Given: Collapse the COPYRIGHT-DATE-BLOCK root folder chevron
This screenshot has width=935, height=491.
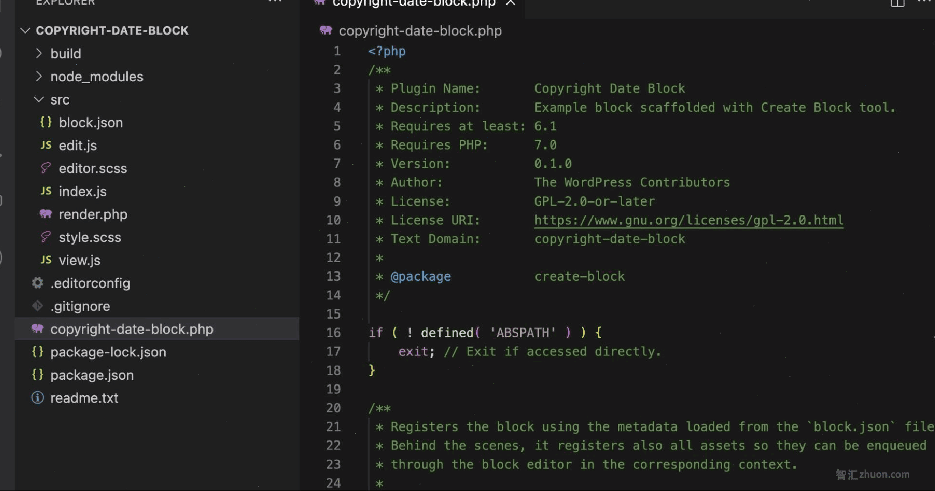Looking at the screenshot, I should click(x=25, y=31).
